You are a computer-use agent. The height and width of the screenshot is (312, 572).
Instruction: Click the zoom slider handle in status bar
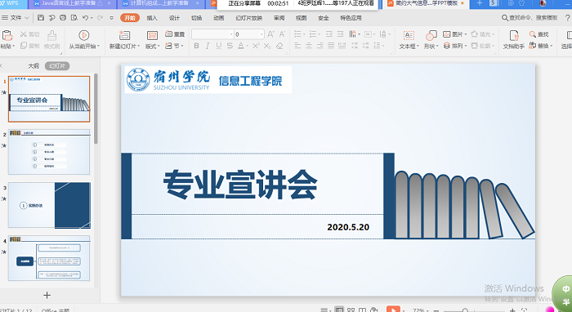(465, 310)
